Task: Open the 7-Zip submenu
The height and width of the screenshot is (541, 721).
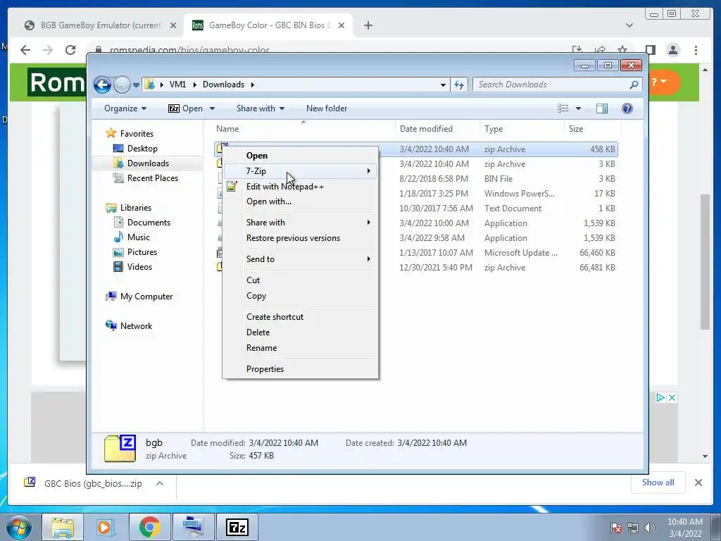Action: pyautogui.click(x=301, y=171)
